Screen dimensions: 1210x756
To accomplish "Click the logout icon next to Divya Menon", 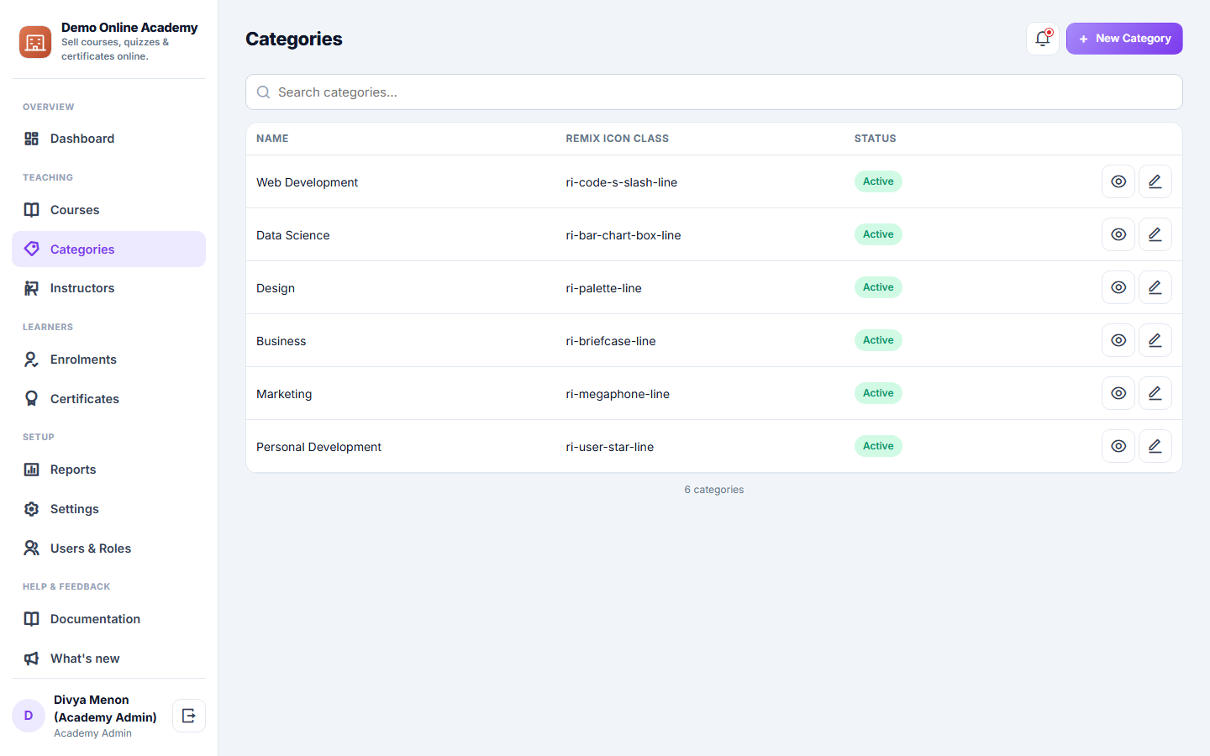I will click(x=189, y=716).
